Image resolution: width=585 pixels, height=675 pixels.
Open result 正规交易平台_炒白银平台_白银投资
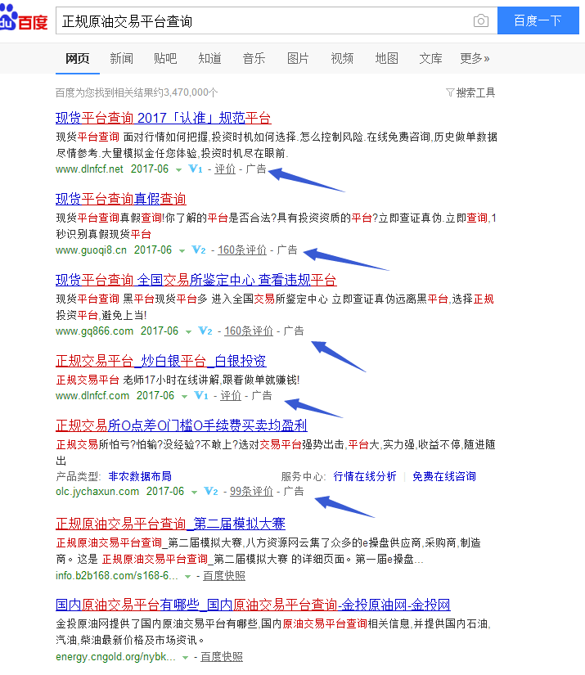(160, 361)
